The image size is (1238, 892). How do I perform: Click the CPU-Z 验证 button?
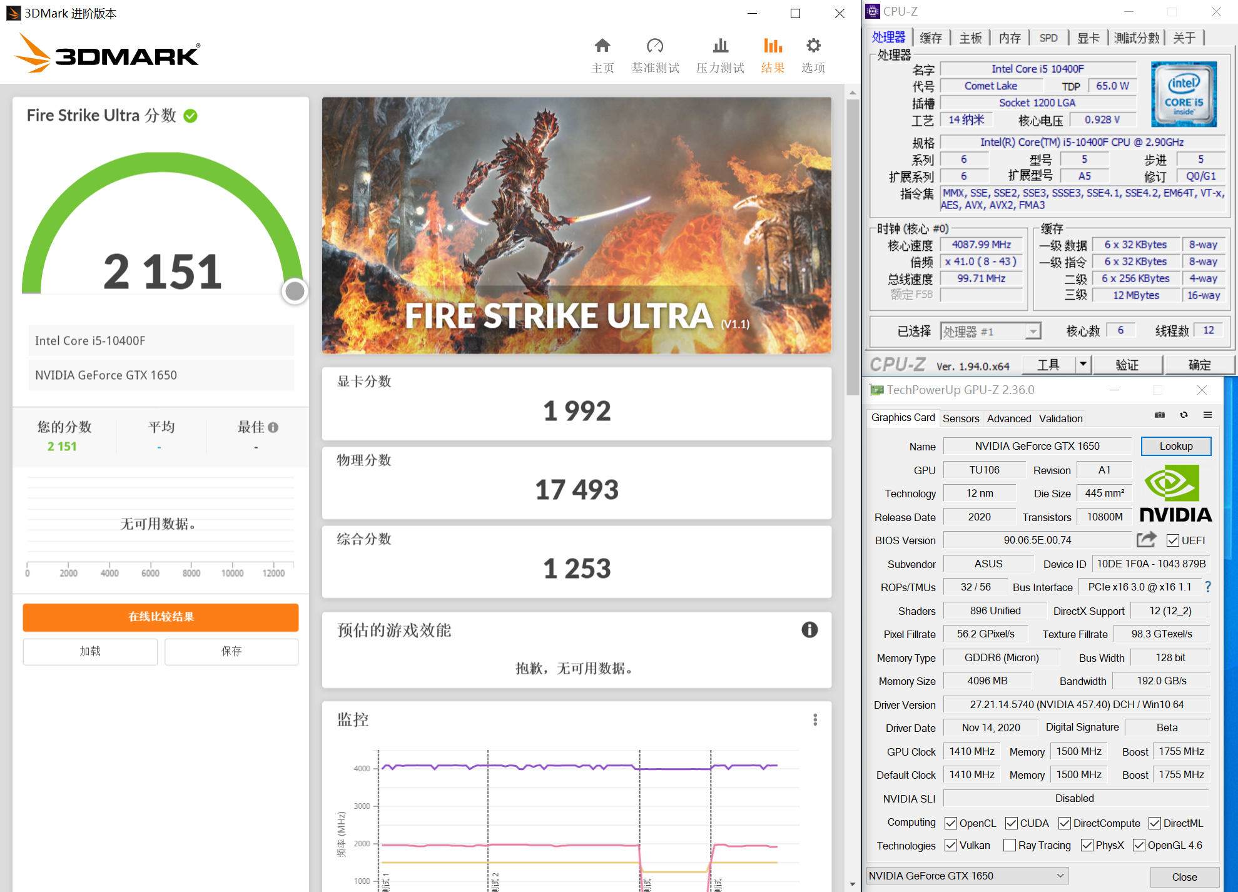[1127, 364]
